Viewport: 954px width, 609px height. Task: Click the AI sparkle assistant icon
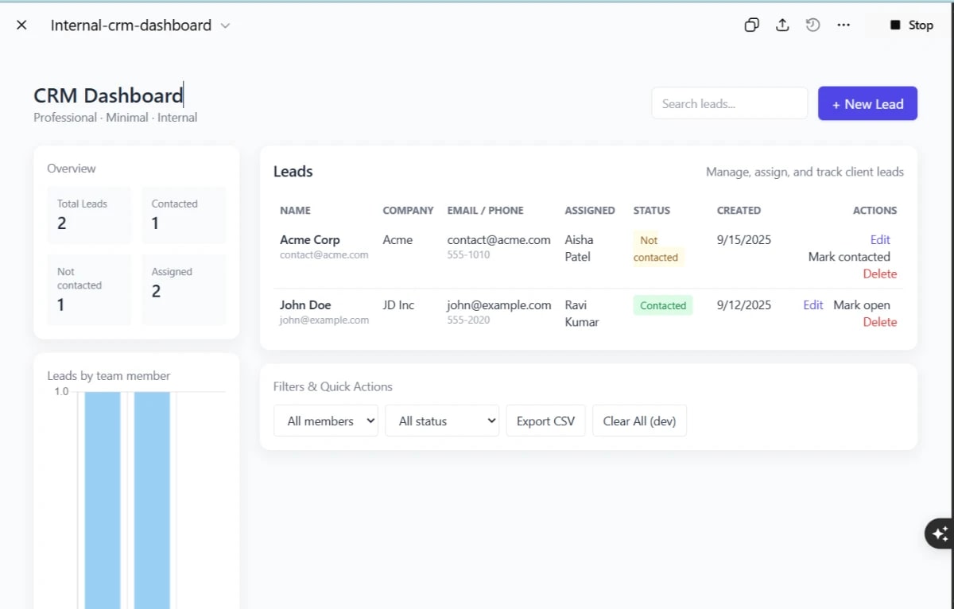coord(940,533)
